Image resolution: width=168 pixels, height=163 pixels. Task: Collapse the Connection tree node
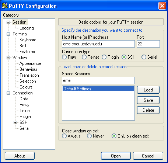click(x=8, y=93)
